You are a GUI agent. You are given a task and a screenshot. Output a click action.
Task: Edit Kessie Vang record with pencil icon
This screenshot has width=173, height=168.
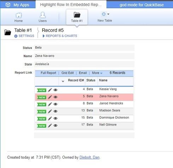tap(50, 90)
